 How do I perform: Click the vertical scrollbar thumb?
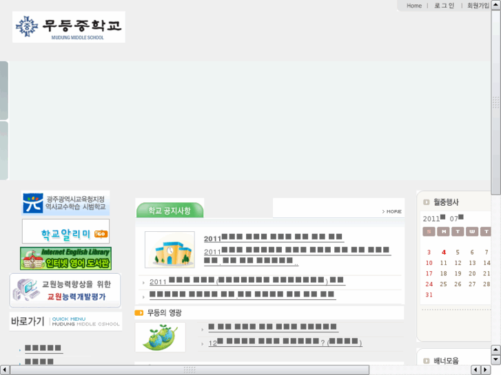pyautogui.click(x=496, y=102)
